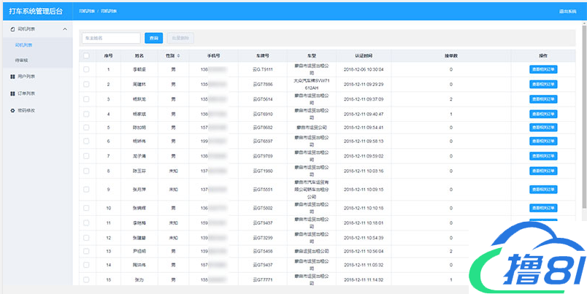Click the 司机列表 sidebar document icon
587x294 pixels.
point(12,29)
